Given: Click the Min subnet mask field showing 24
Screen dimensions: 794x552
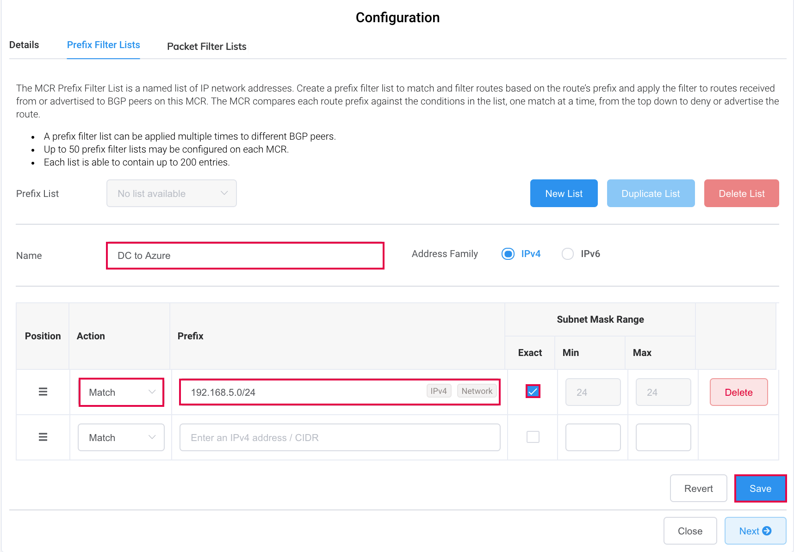Looking at the screenshot, I should (593, 392).
